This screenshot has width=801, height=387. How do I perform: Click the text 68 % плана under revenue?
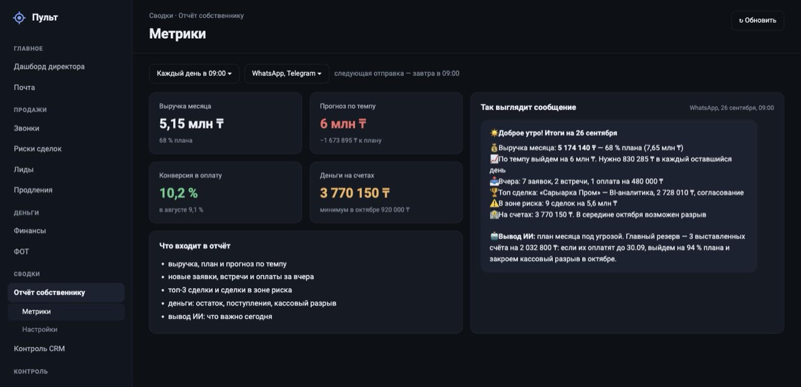pos(176,140)
